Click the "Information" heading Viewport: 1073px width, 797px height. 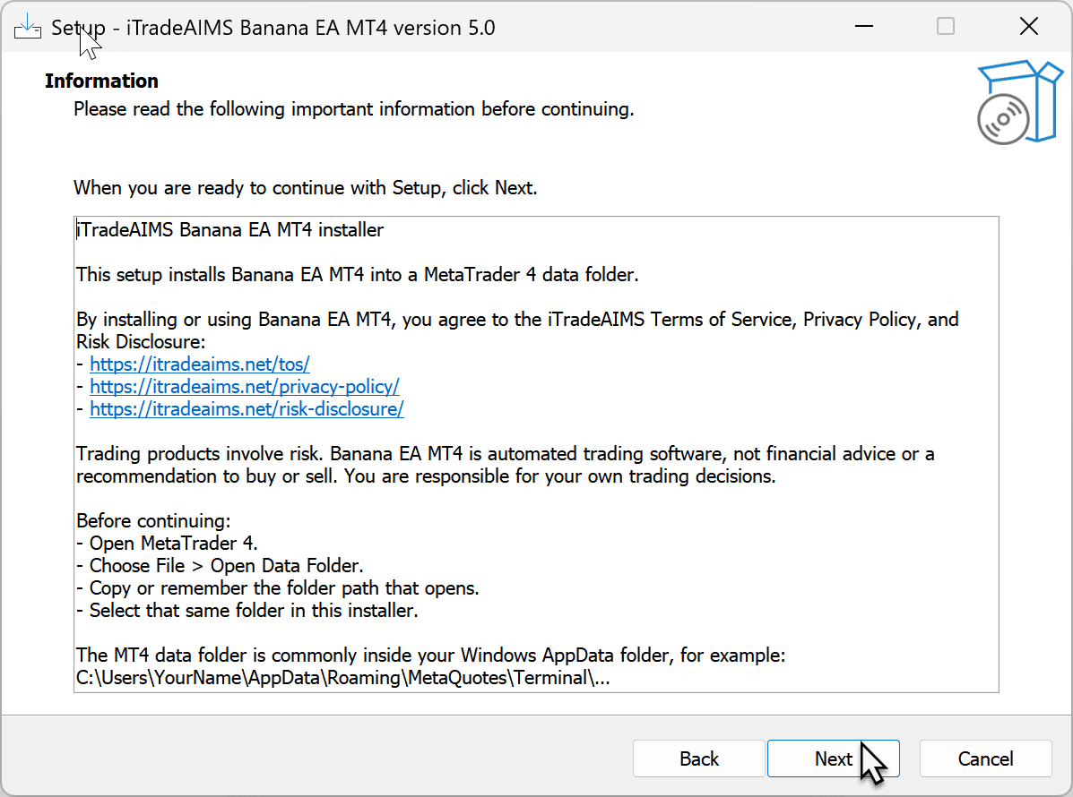coord(101,81)
